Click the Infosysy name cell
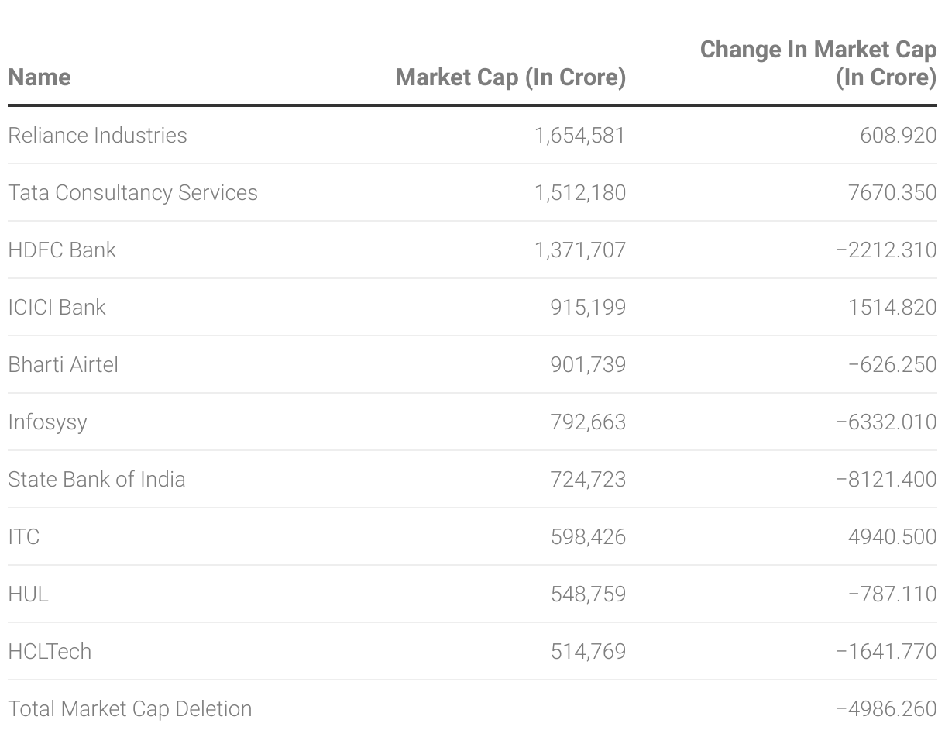The width and height of the screenshot is (945, 744). click(x=47, y=422)
